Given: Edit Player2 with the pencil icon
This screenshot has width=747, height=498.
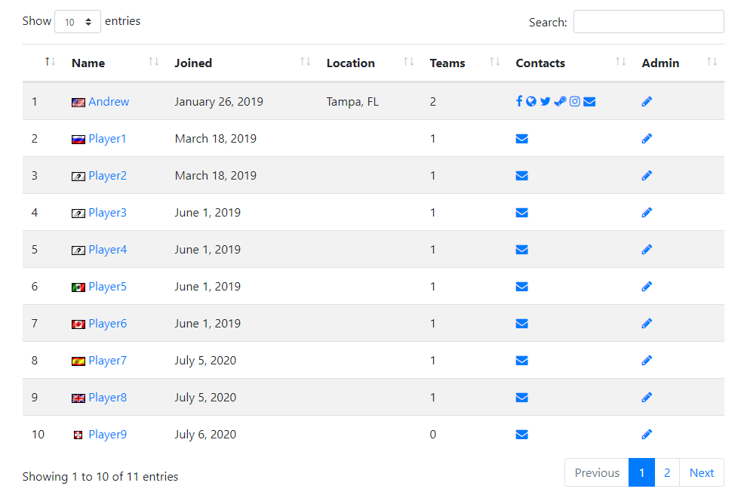Looking at the screenshot, I should (647, 175).
